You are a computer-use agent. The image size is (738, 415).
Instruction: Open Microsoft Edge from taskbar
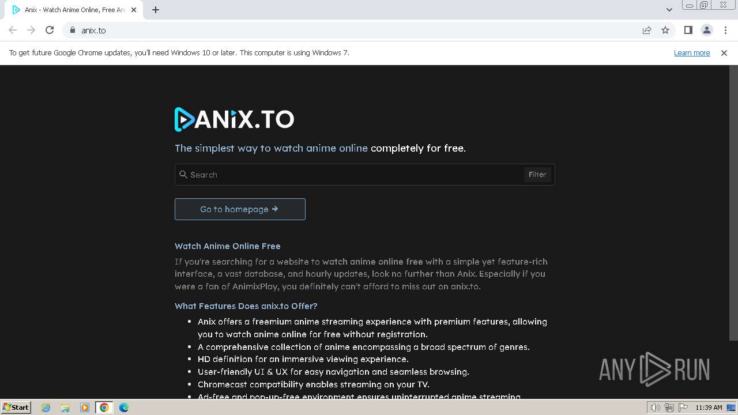point(124,408)
